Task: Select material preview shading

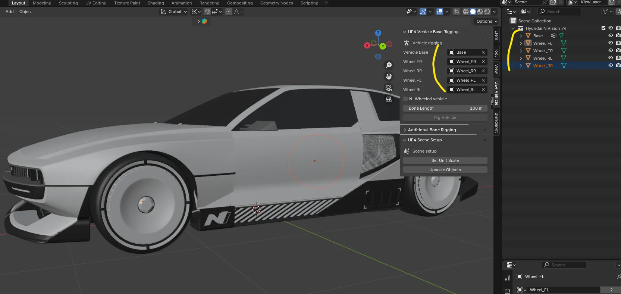Action: (x=480, y=12)
